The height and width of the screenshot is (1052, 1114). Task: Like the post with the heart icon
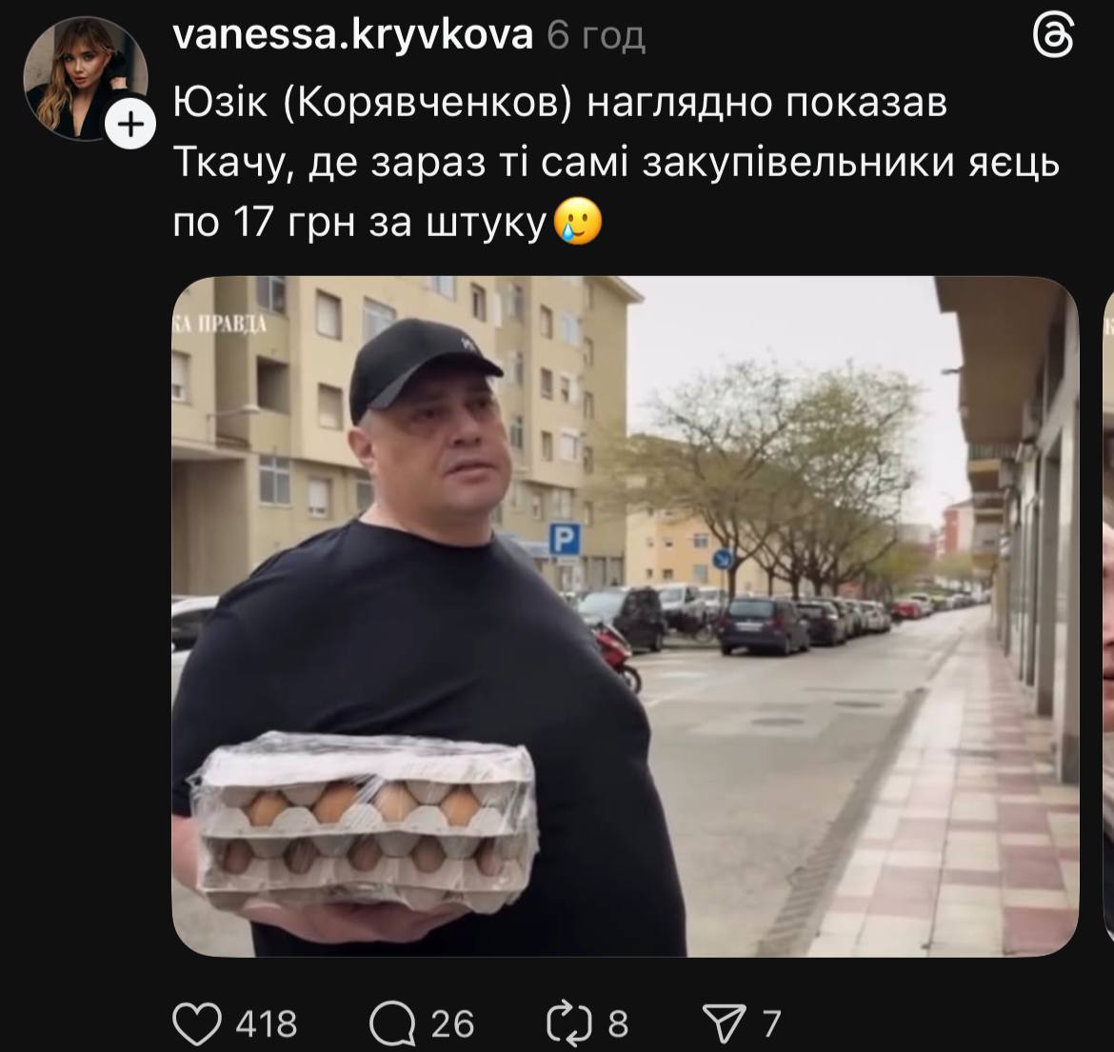click(197, 1023)
